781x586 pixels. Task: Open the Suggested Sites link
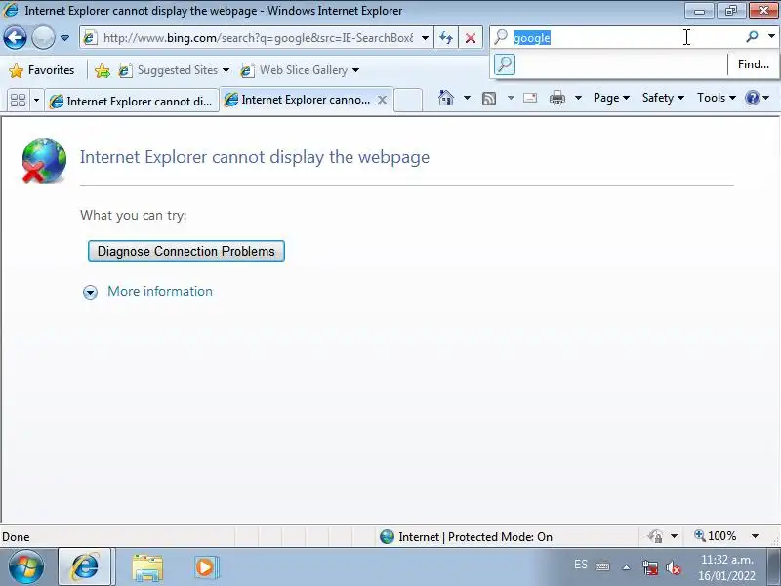point(169,70)
